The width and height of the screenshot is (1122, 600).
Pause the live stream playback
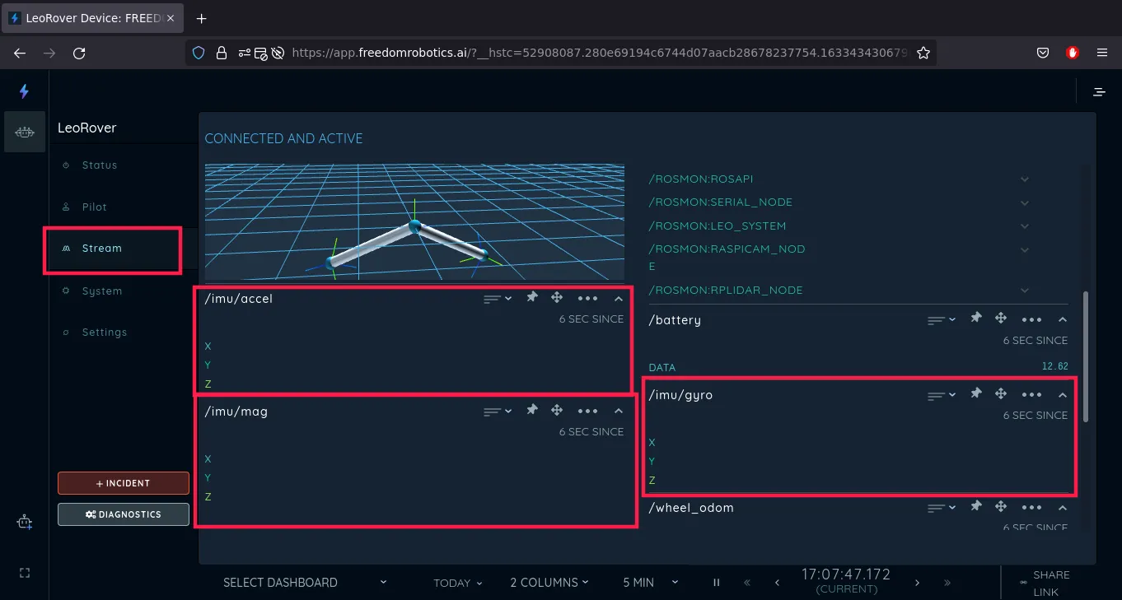(x=717, y=583)
